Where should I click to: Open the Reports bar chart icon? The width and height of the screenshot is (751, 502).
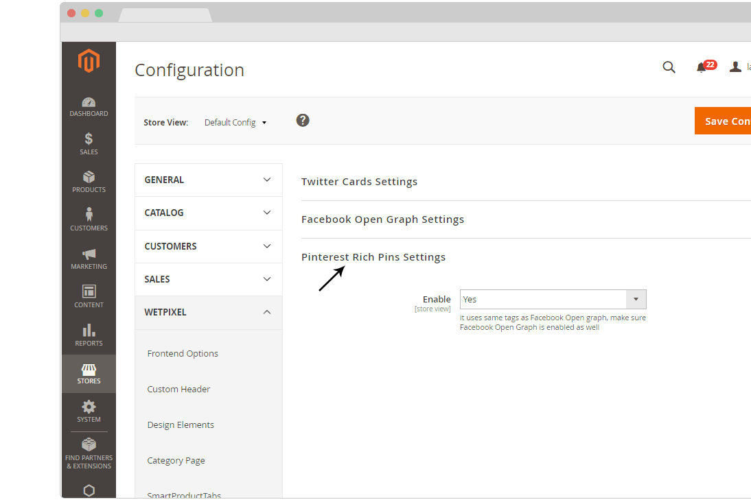click(x=89, y=330)
